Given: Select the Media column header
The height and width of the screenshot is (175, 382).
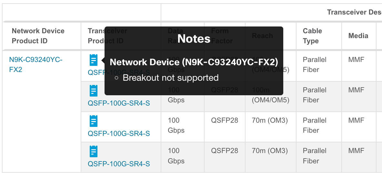Looking at the screenshot, I should [358, 36].
